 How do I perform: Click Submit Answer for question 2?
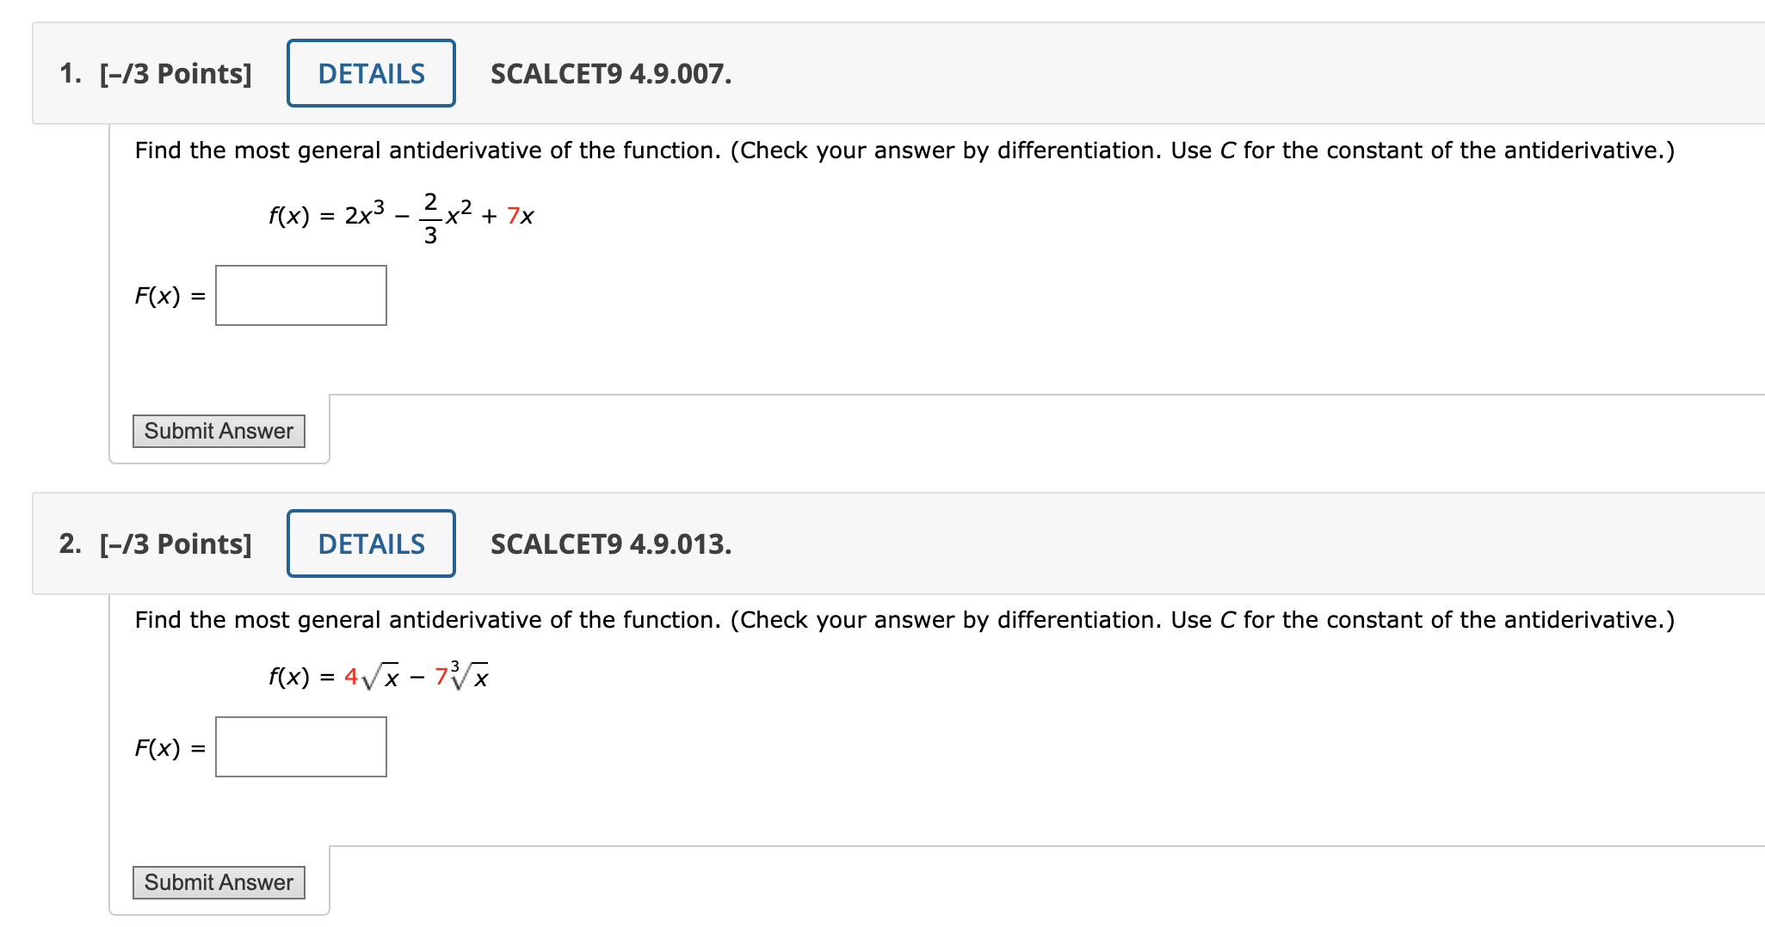[x=218, y=882]
